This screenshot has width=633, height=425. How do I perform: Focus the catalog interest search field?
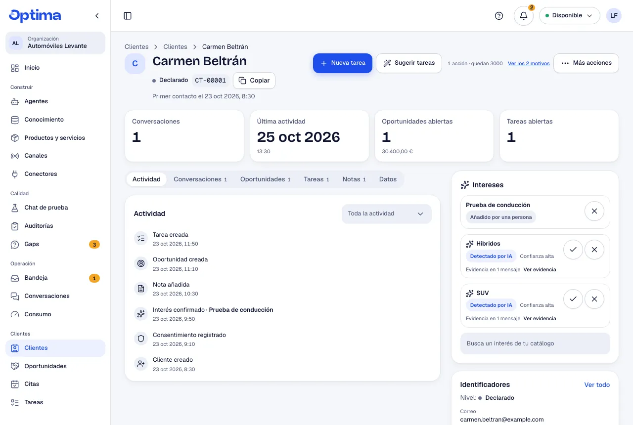(535, 343)
